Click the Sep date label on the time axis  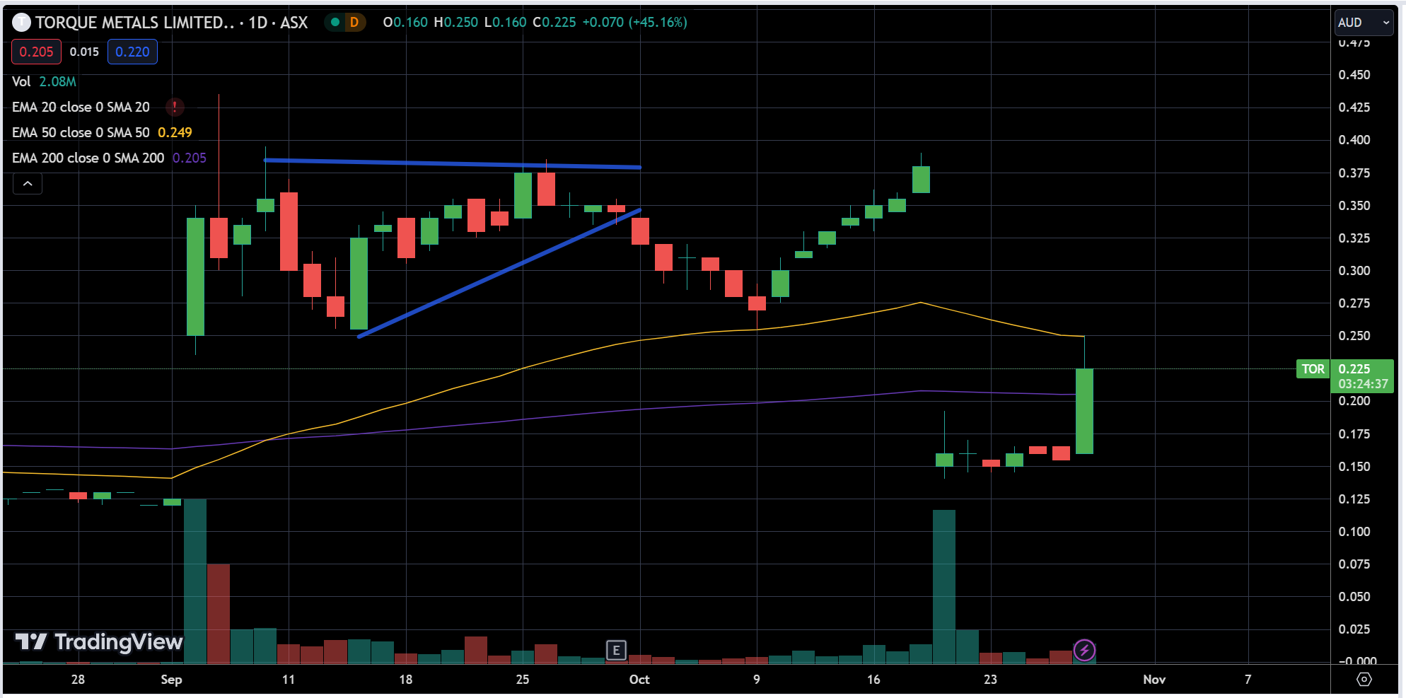tap(171, 679)
